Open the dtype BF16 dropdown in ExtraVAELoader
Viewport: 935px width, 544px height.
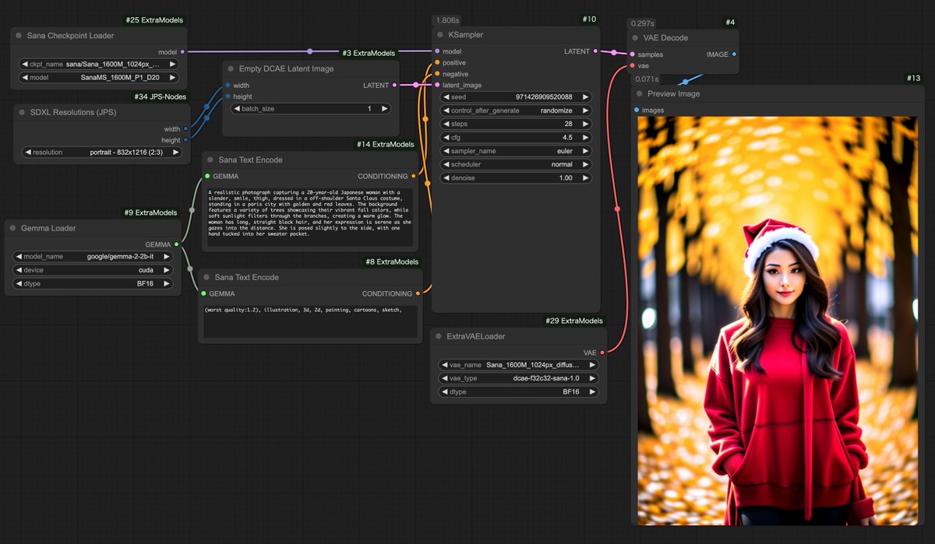pyautogui.click(x=518, y=391)
